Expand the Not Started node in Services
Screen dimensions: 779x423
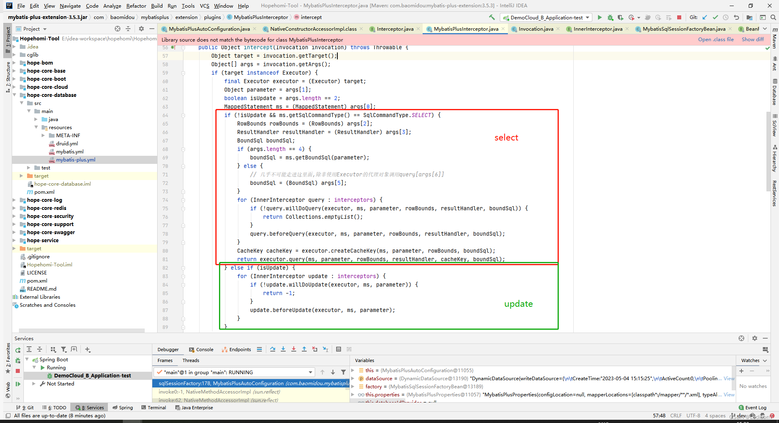pyautogui.click(x=34, y=384)
